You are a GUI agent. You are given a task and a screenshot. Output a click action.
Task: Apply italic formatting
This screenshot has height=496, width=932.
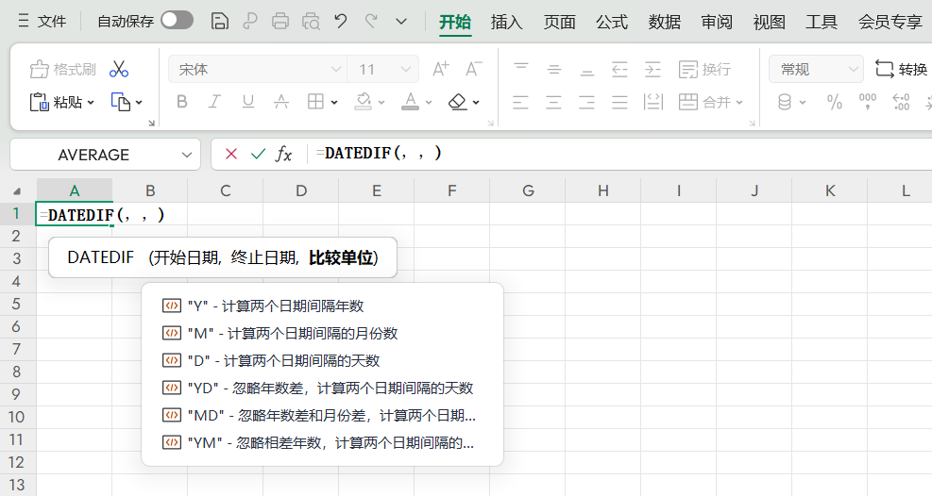[214, 102]
